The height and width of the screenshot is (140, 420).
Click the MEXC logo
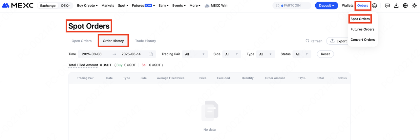coord(18,6)
